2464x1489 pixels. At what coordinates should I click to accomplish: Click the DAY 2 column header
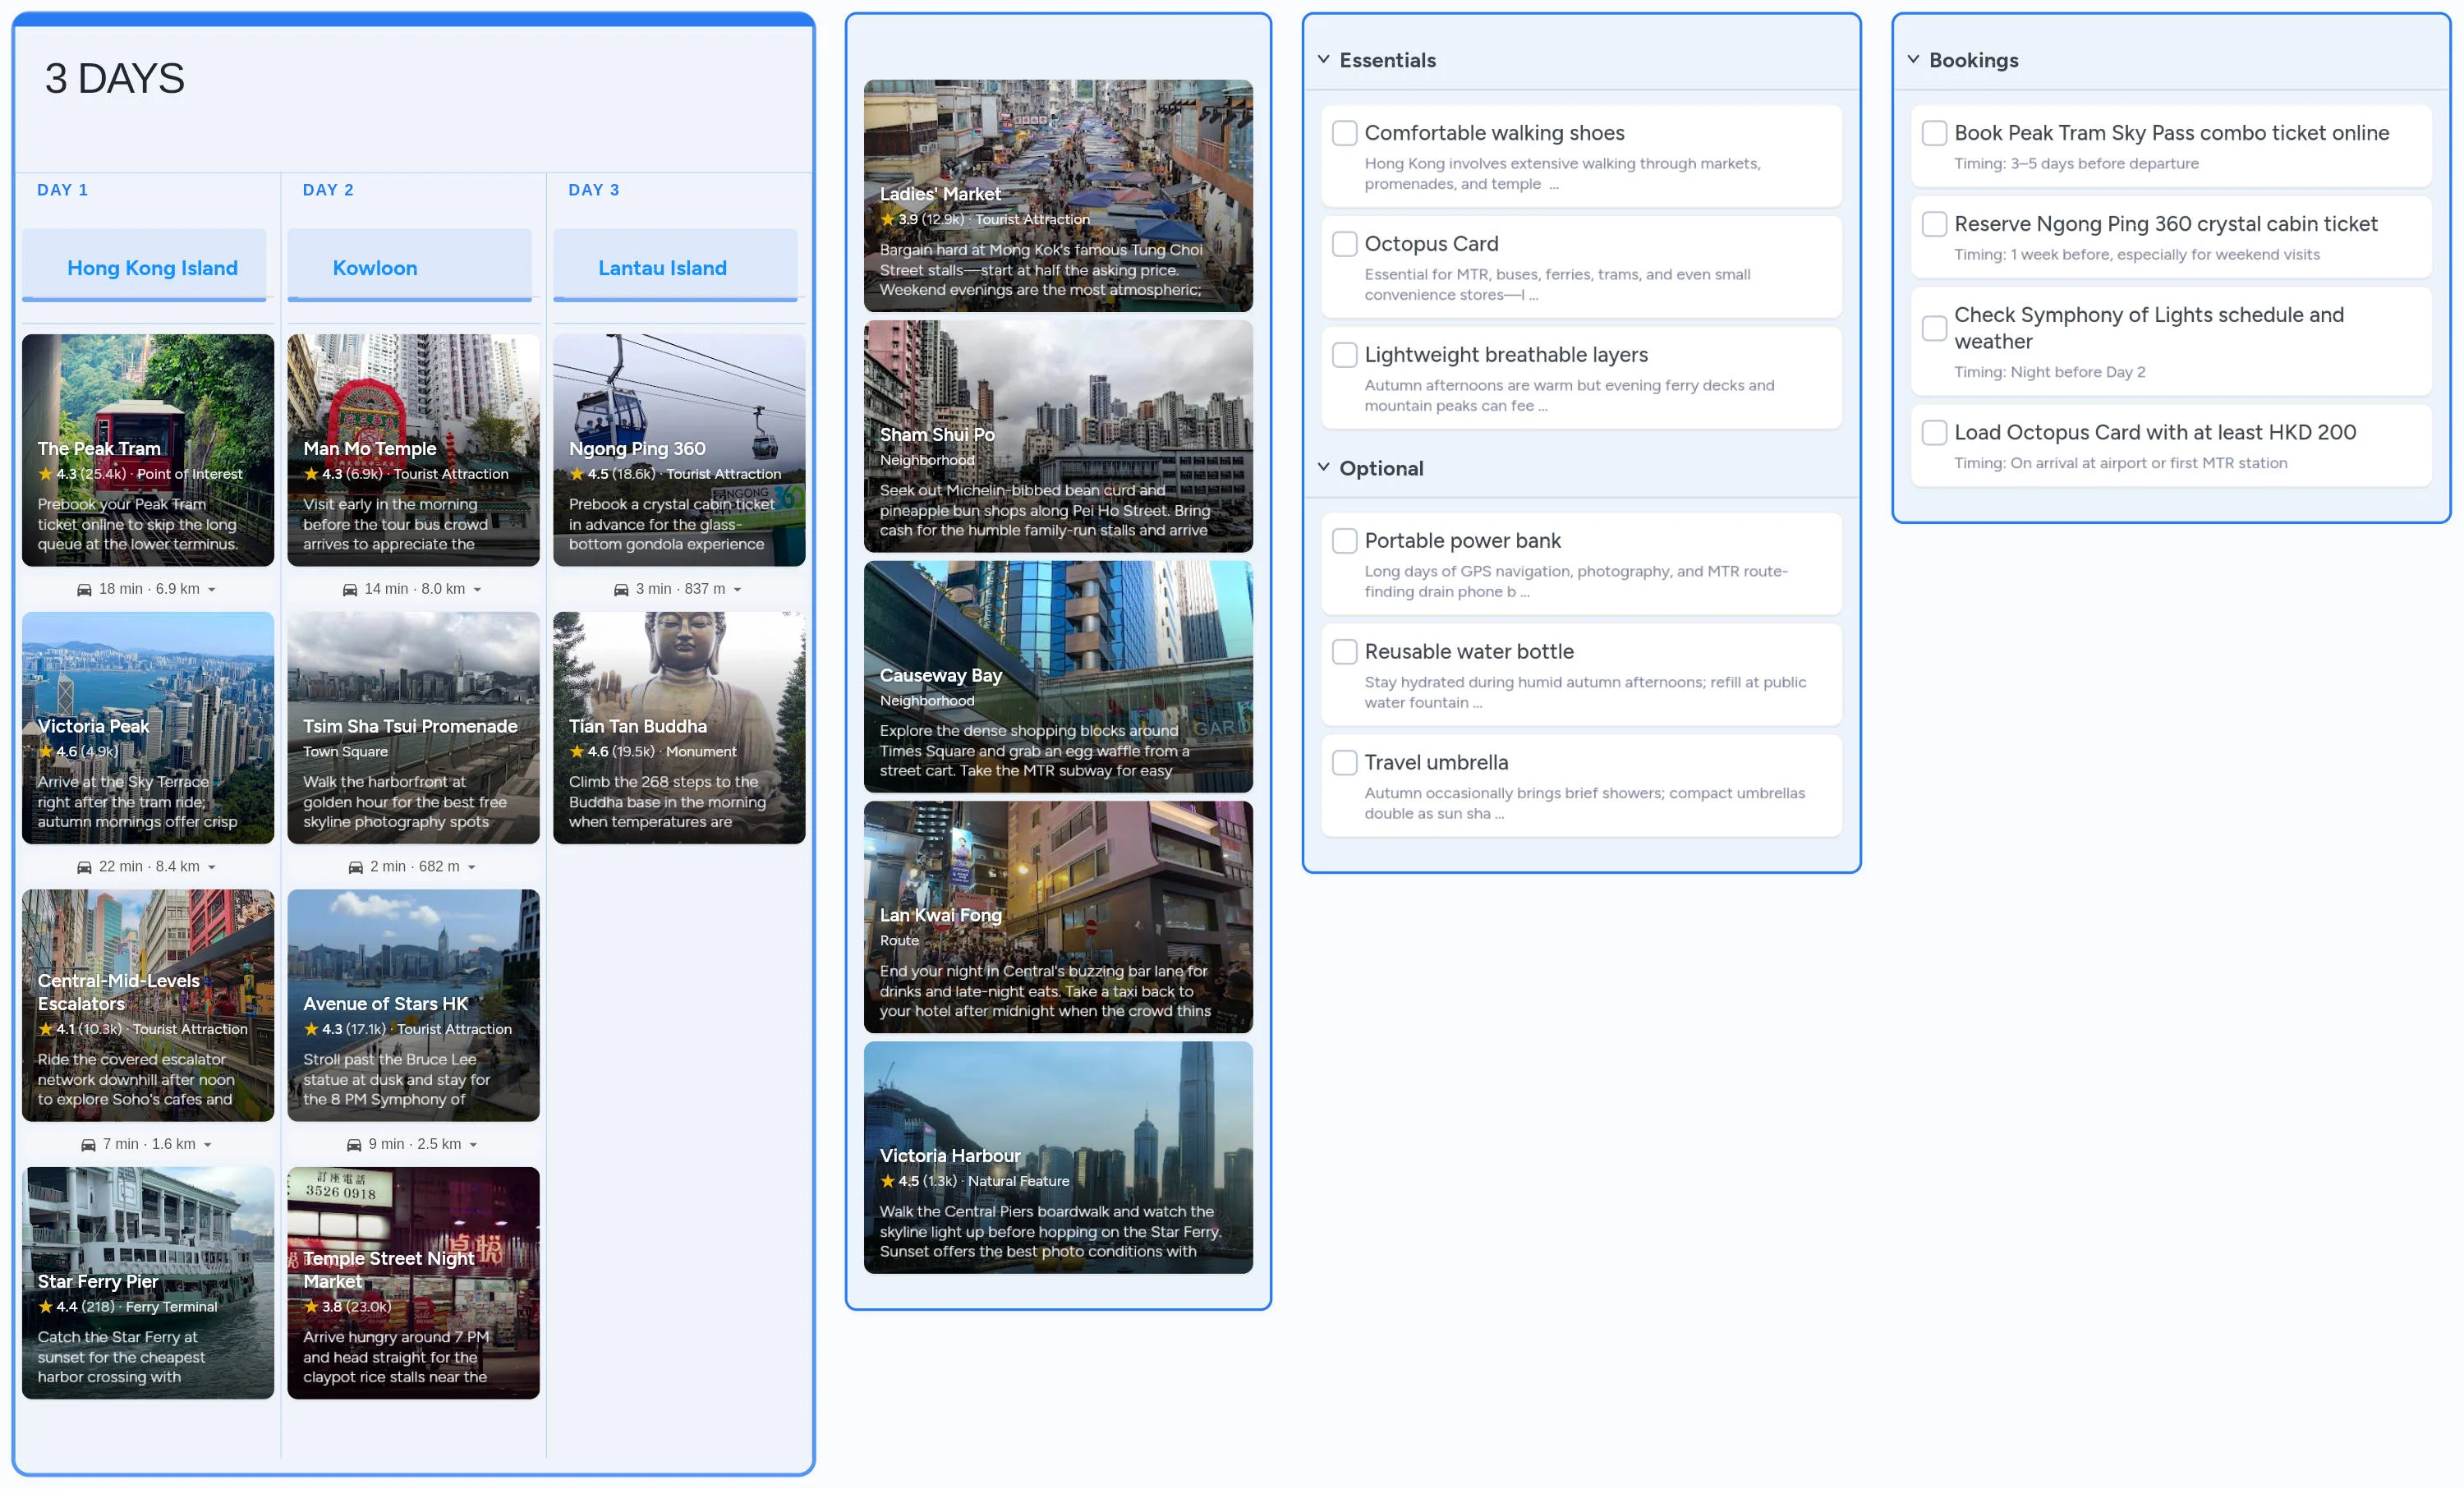328,190
